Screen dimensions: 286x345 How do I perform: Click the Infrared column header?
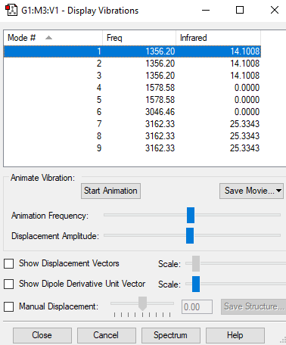(218, 38)
